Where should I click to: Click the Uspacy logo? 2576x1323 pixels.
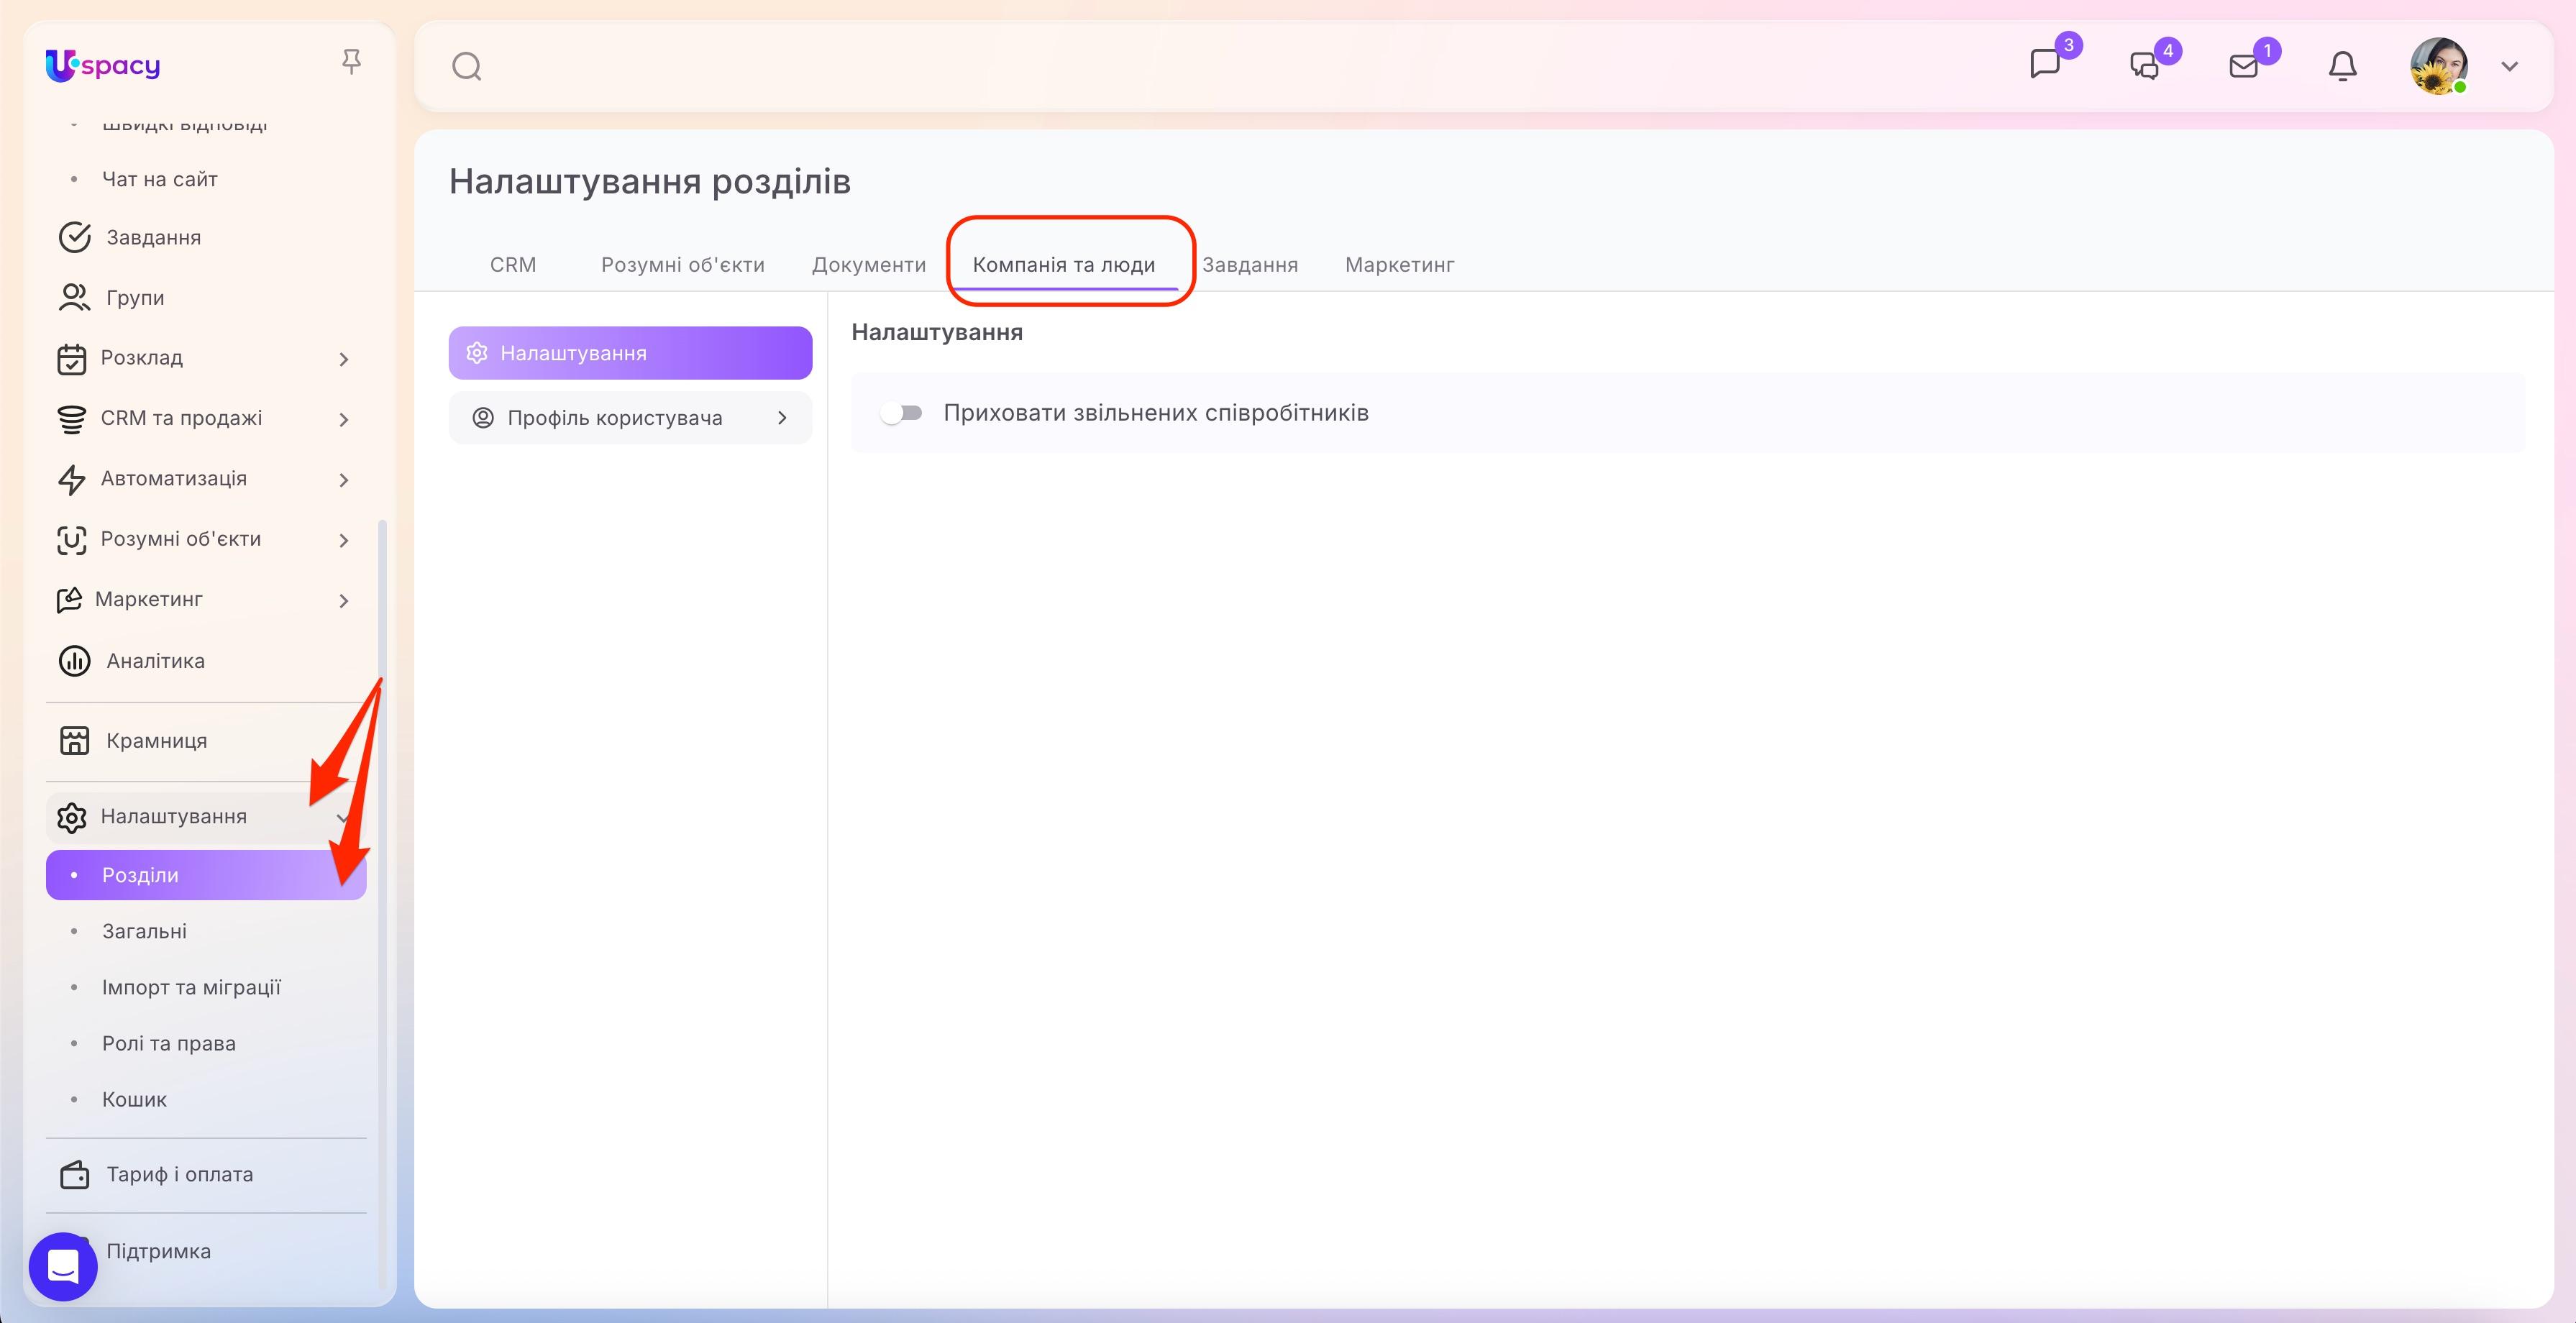click(103, 66)
